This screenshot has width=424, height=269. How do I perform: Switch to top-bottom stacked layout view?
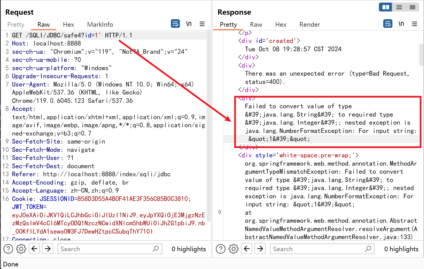pyautogui.click(x=399, y=7)
